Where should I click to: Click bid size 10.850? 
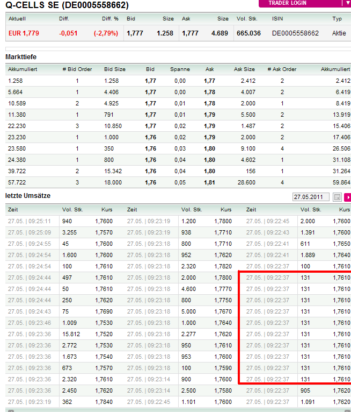click(x=113, y=126)
